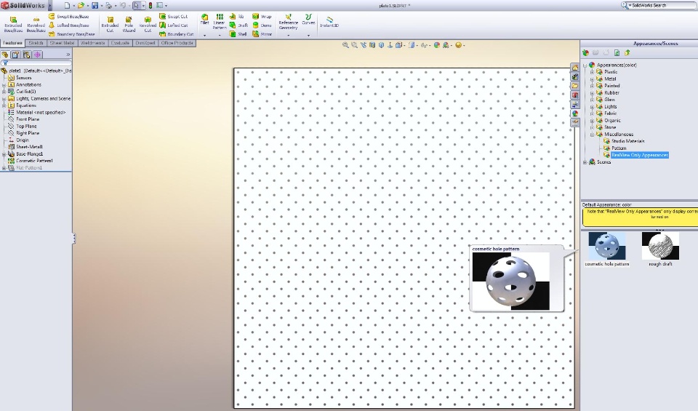This screenshot has width=698, height=411.
Task: Expand the Annotations folder in feature tree
Action: pos(4,84)
